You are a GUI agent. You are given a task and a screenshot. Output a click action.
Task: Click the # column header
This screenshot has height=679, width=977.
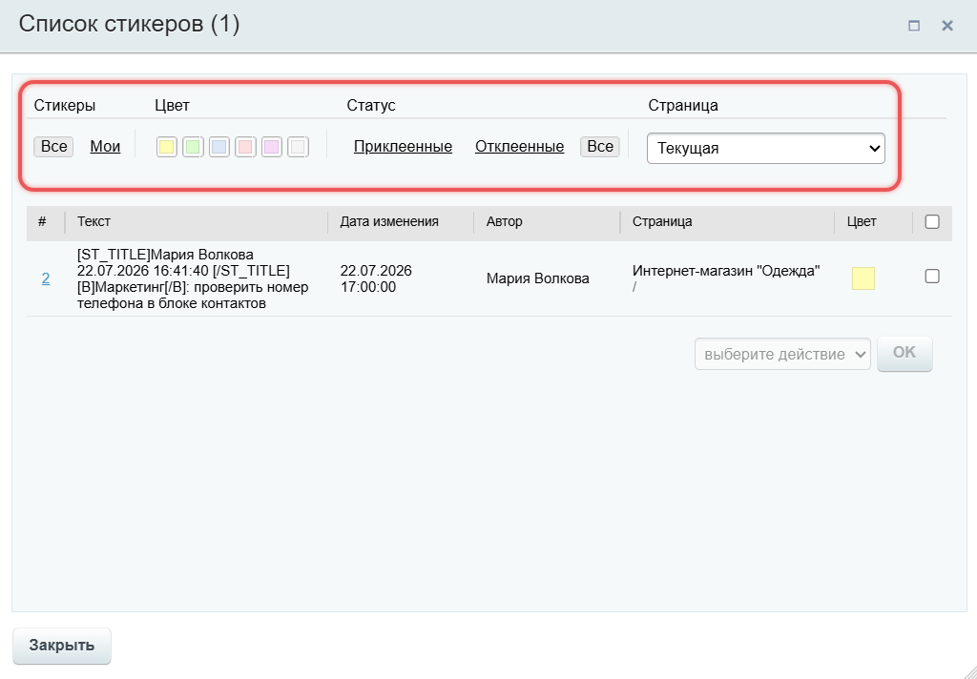(42, 222)
